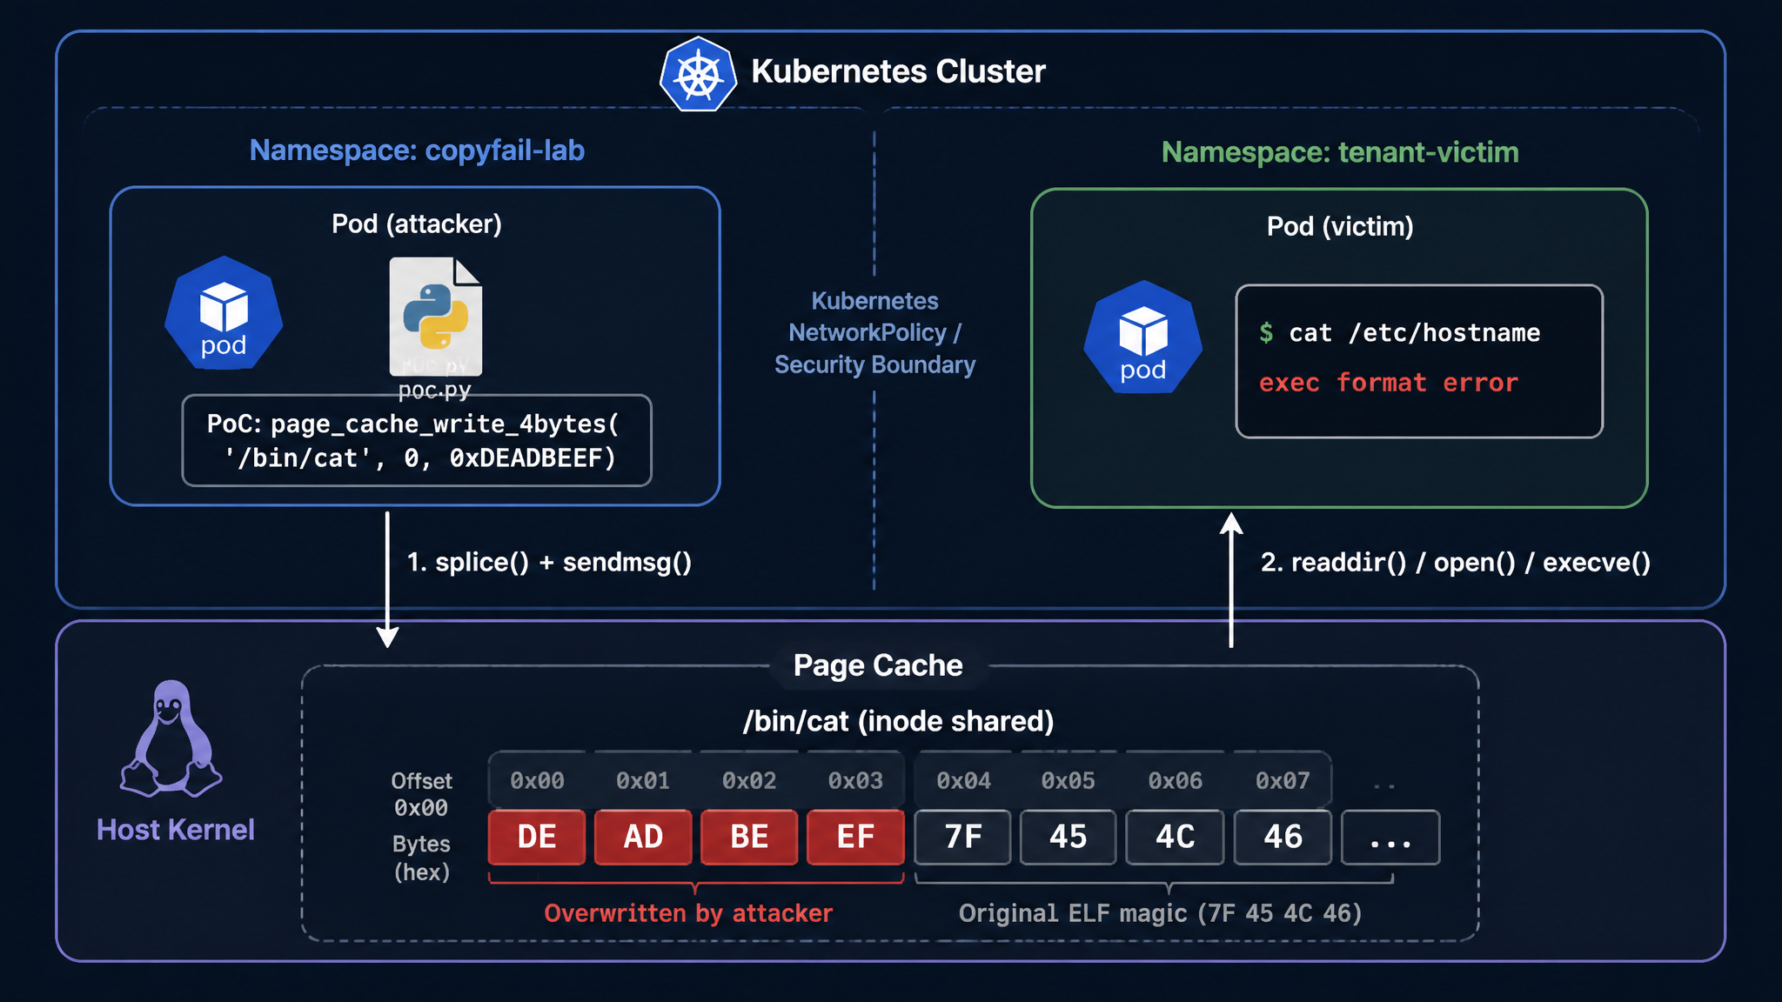The image size is (1782, 1002).
Task: Click the red EF byte cell
Action: click(855, 837)
